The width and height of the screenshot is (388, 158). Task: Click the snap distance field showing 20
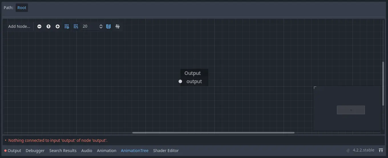(x=89, y=26)
